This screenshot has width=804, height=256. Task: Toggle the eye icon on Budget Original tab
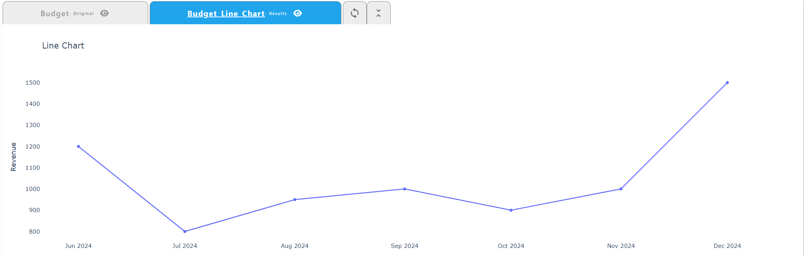pyautogui.click(x=104, y=13)
